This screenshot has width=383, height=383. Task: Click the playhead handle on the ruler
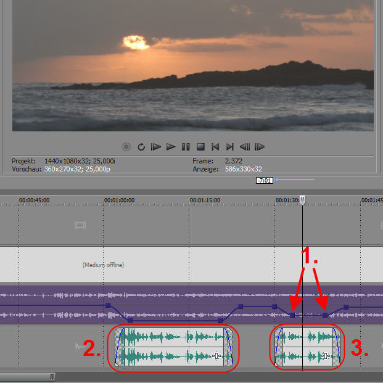[x=302, y=200]
